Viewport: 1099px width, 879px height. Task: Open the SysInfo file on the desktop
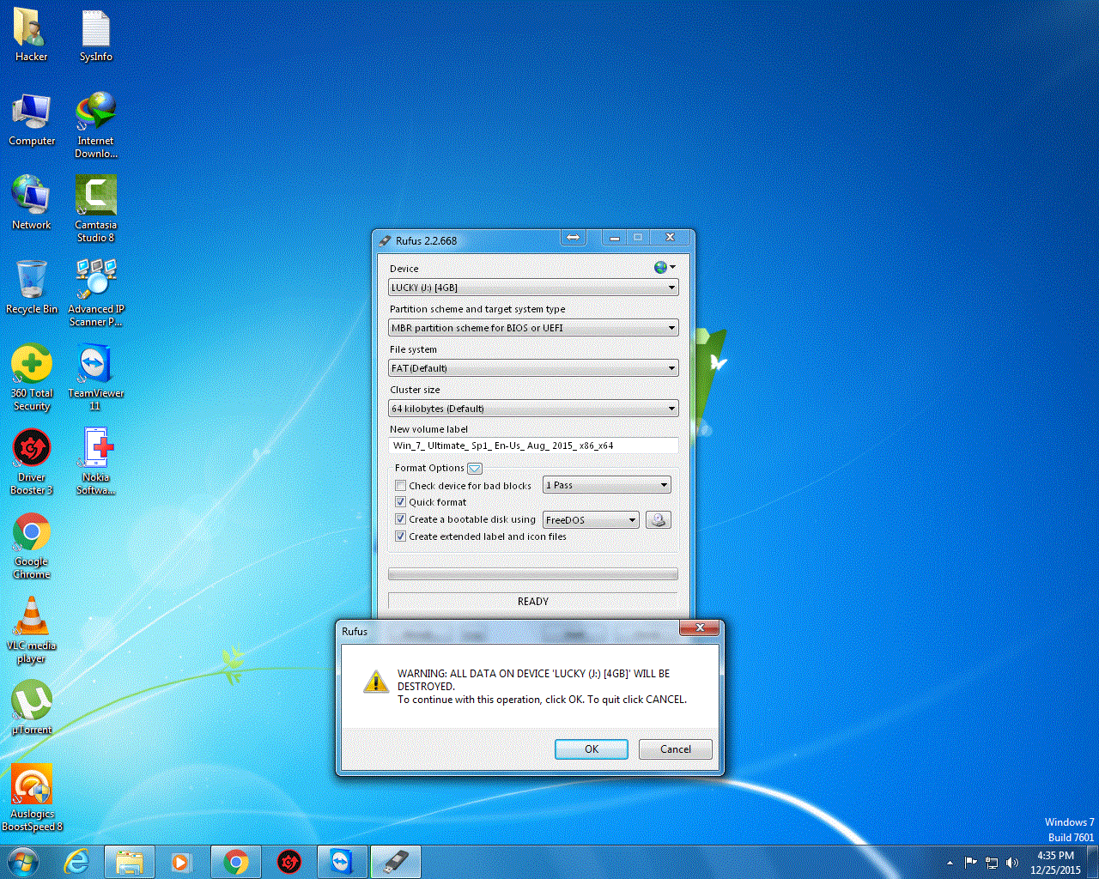(95, 35)
